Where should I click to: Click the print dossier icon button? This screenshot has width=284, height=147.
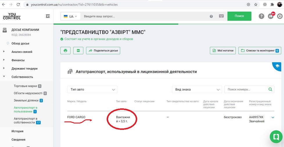(x=65, y=51)
